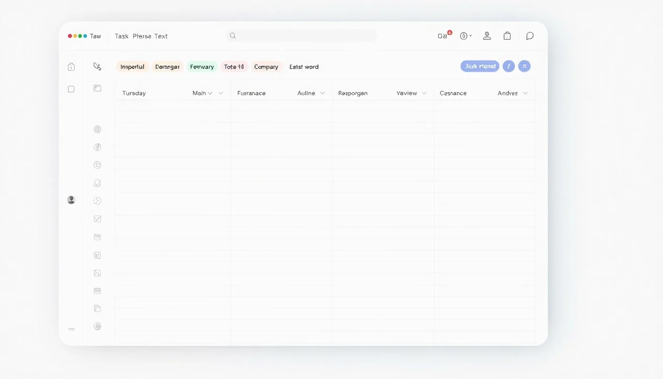
Task: Click the topmost round icon in inner sidebar
Action: pos(97,129)
